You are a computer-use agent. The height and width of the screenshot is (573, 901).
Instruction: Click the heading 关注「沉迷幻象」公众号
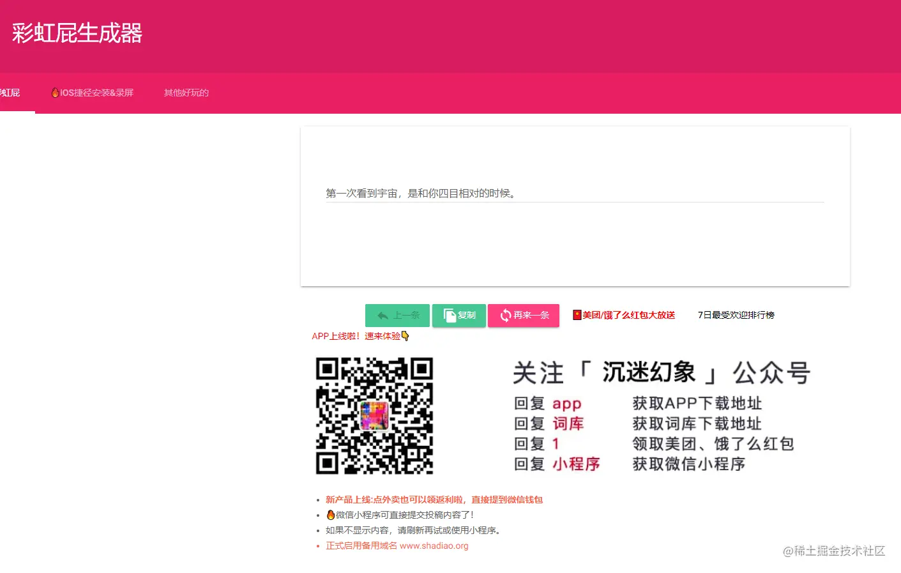tap(662, 372)
